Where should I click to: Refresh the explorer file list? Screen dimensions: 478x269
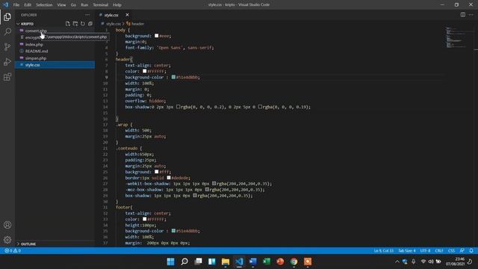pyautogui.click(x=83, y=23)
